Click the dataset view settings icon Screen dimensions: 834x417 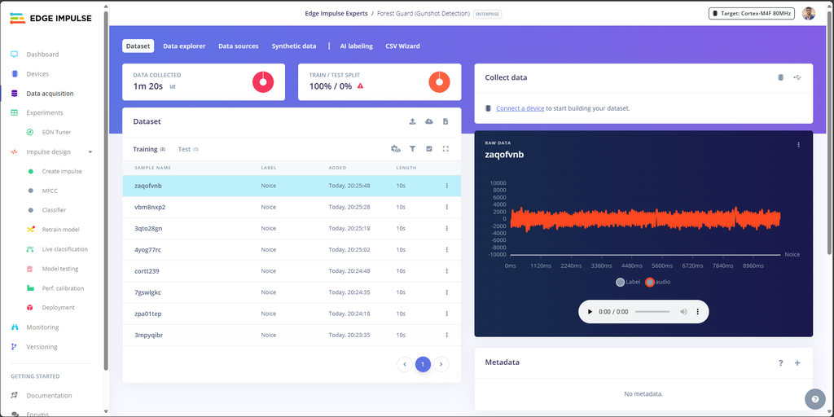(x=395, y=149)
